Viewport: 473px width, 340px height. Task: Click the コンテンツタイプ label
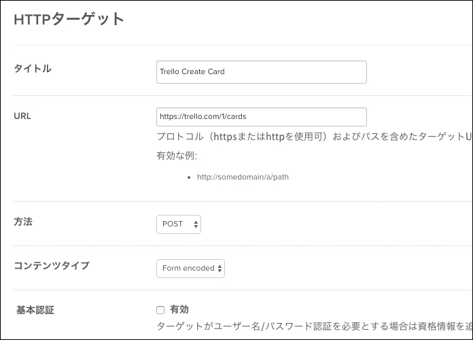pyautogui.click(x=52, y=266)
